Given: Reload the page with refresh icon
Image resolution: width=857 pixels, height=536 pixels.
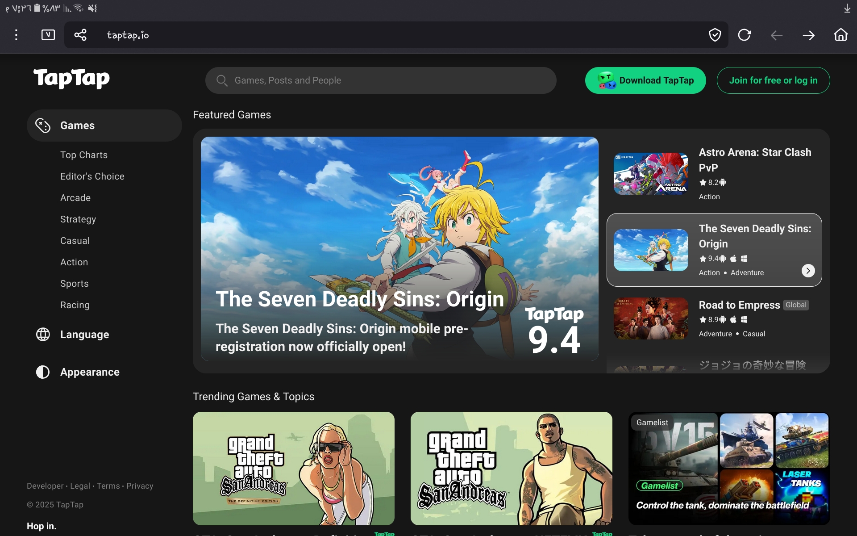Looking at the screenshot, I should (x=745, y=35).
